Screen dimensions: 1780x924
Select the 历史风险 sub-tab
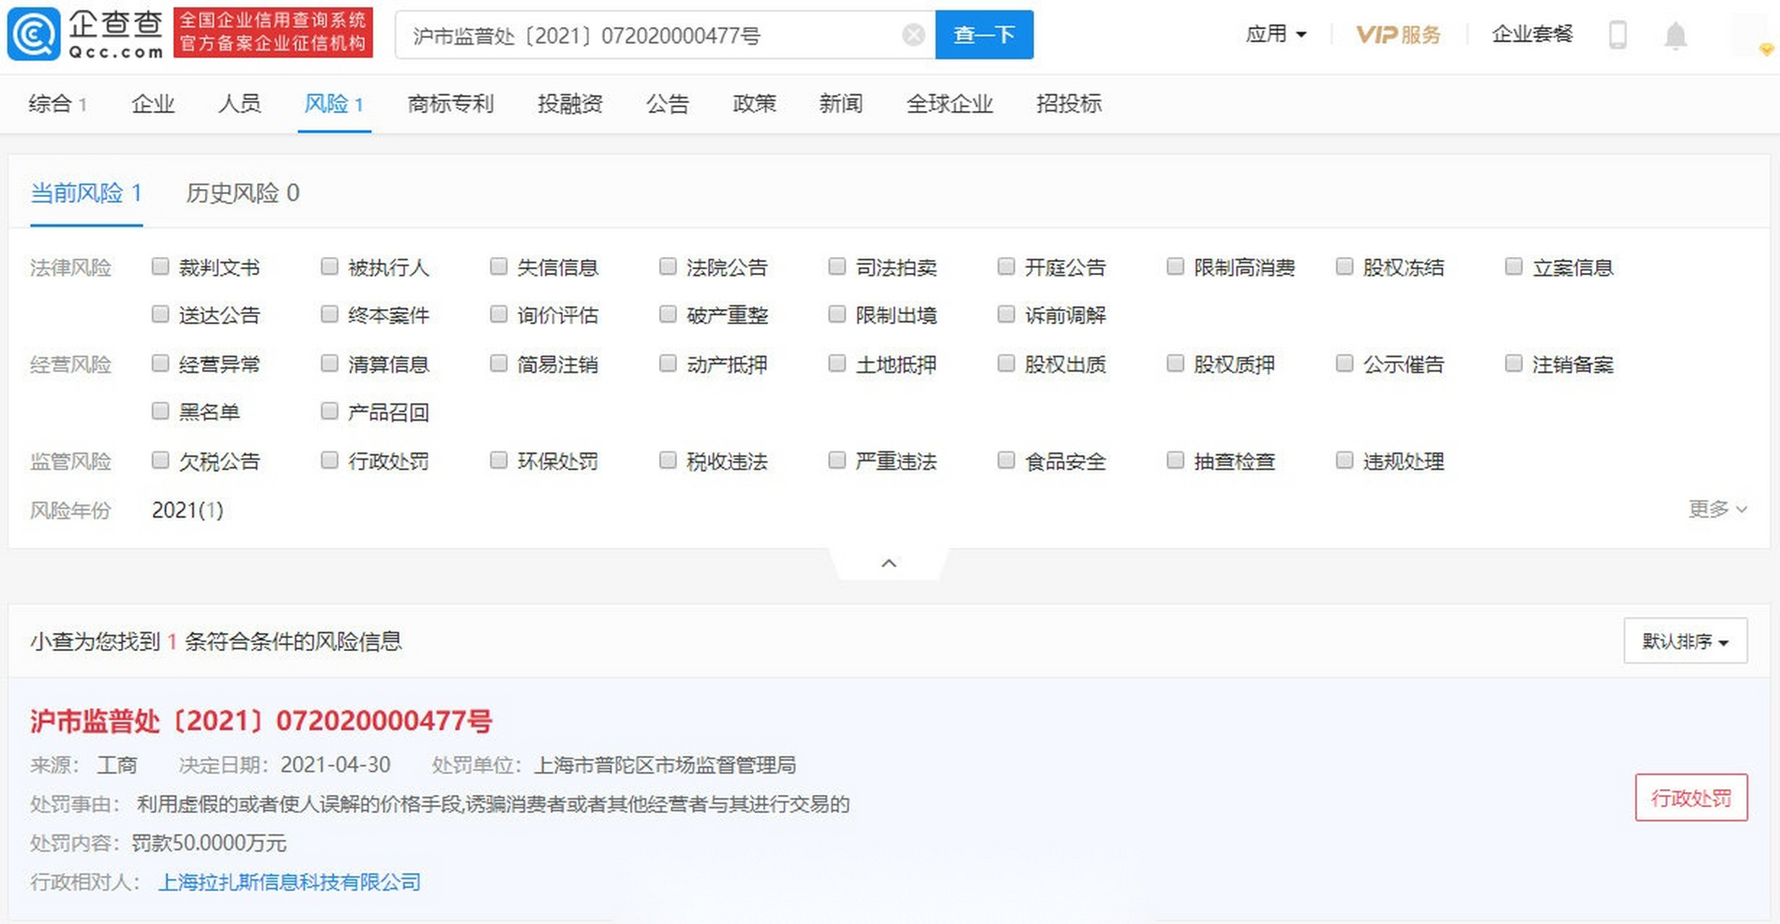[243, 193]
